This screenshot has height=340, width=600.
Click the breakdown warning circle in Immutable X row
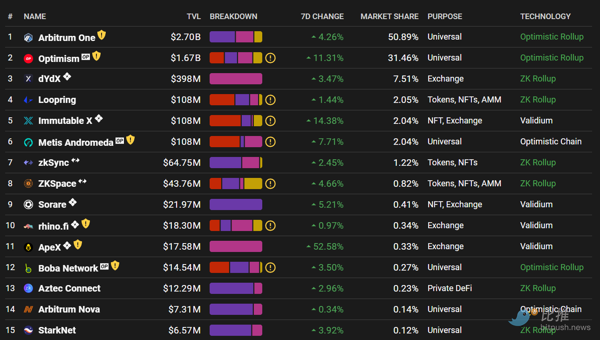click(x=271, y=121)
